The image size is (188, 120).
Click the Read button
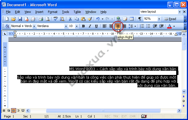pos(170,19)
